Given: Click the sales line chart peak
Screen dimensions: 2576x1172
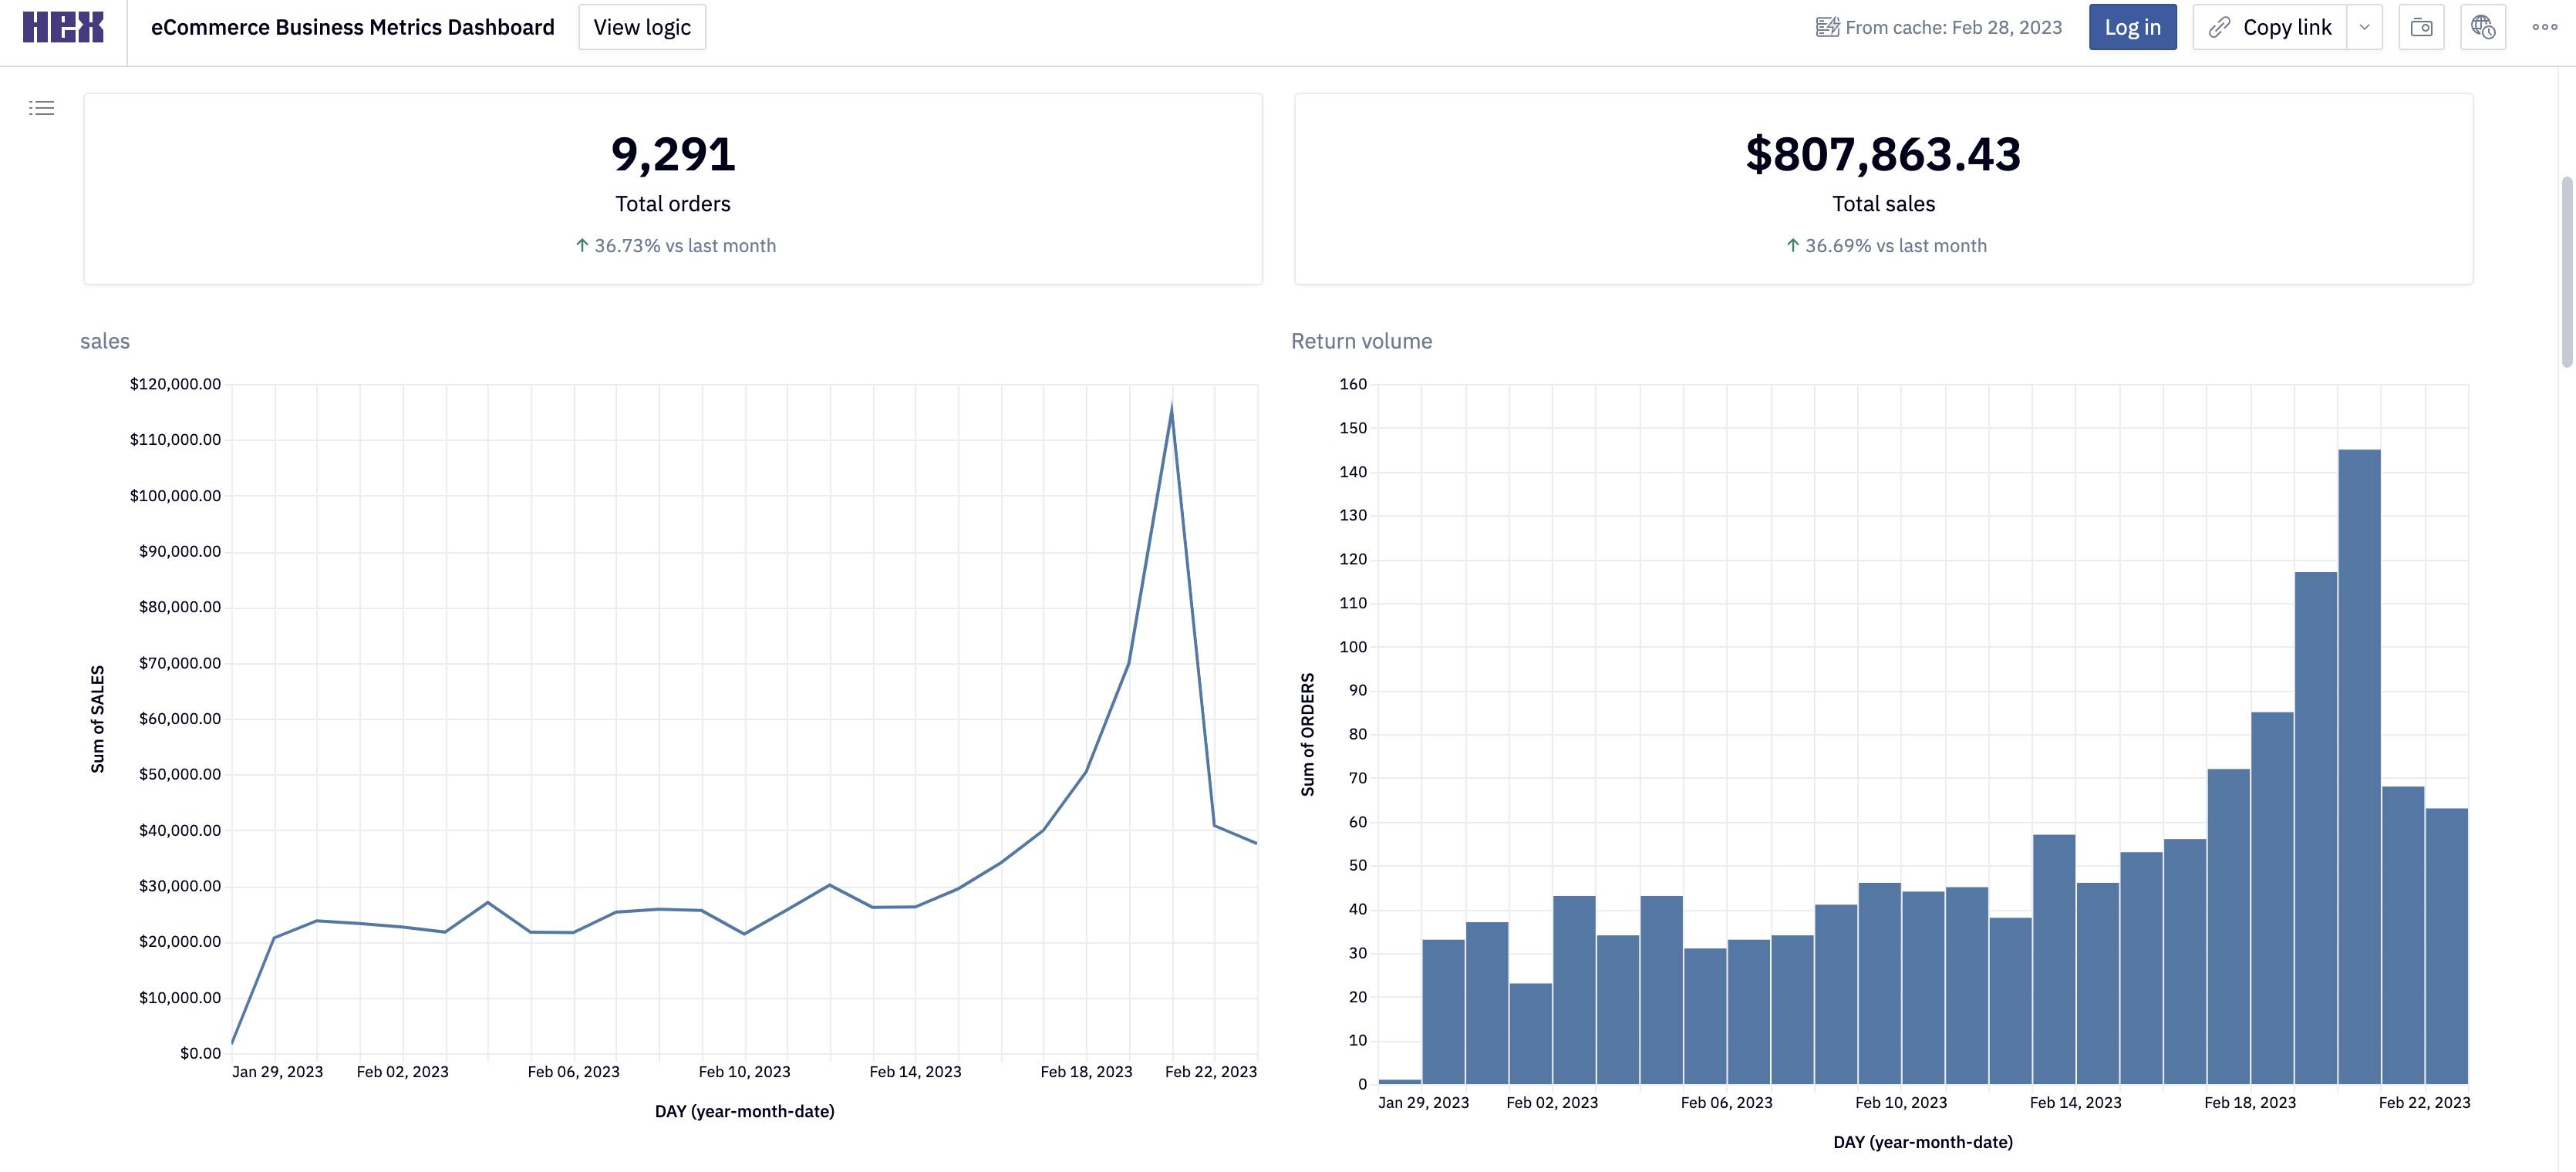Looking at the screenshot, I should pyautogui.click(x=1171, y=409).
